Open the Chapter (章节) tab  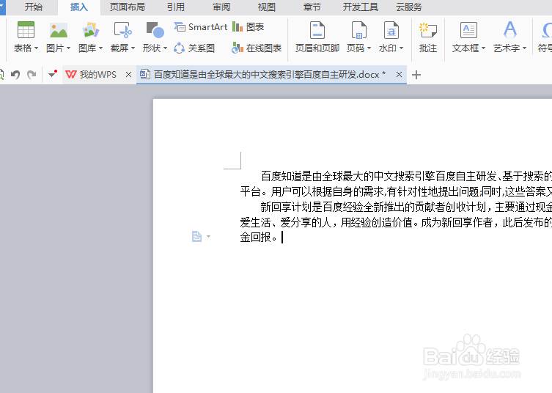(x=312, y=7)
